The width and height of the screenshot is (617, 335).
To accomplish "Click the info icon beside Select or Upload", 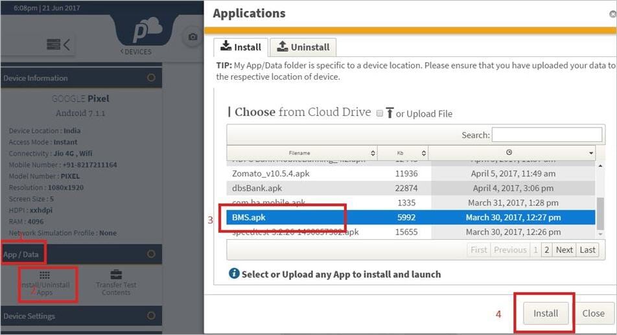I will point(234,273).
